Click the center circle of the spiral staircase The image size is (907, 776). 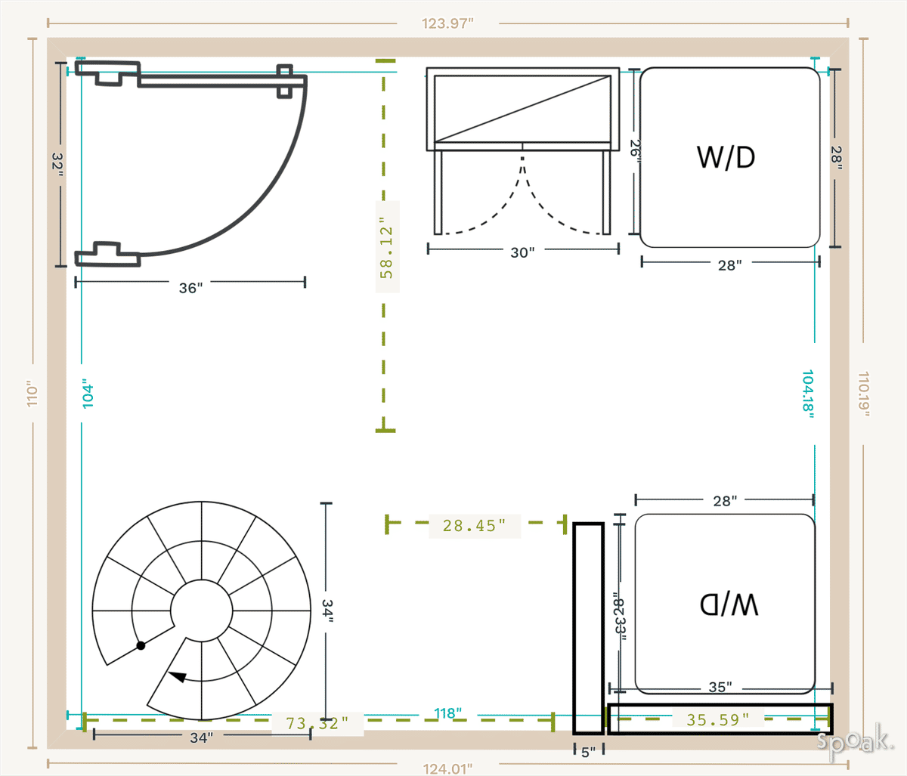(x=201, y=611)
